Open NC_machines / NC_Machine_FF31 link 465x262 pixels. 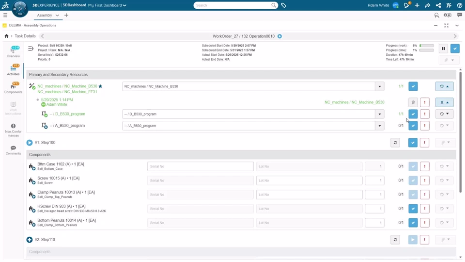click(x=67, y=92)
